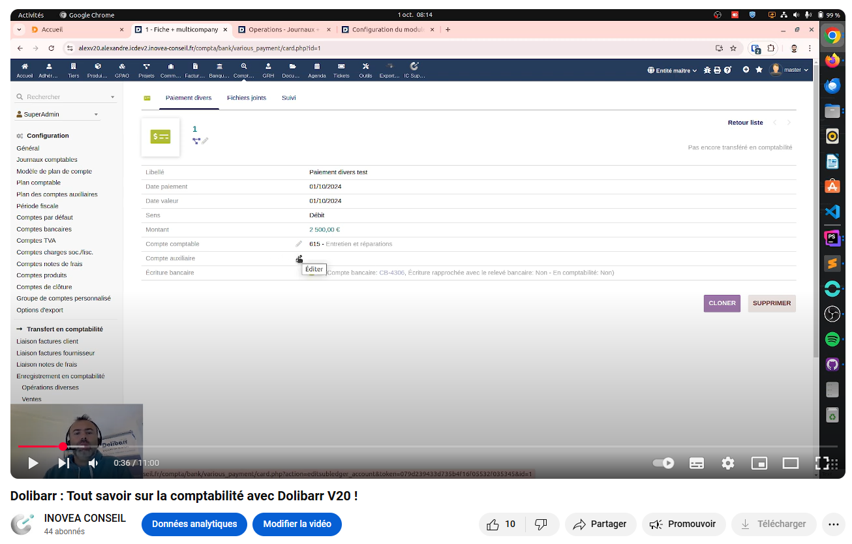Click the pencil icon beside the project icon
The width and height of the screenshot is (852, 544).
tap(205, 140)
